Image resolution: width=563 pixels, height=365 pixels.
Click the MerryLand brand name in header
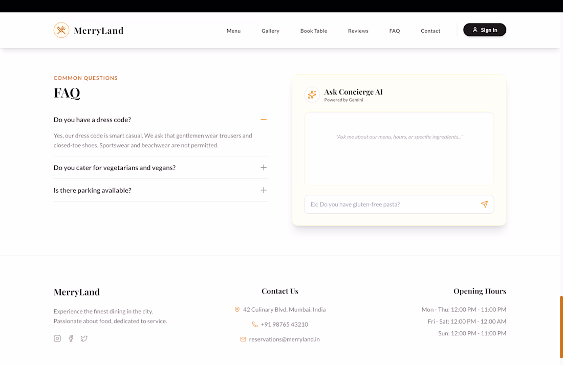pyautogui.click(x=99, y=31)
